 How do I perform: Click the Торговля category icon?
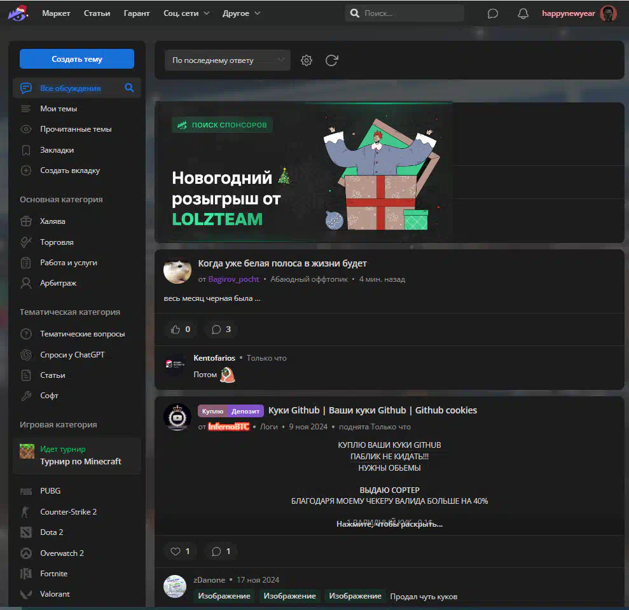26,242
